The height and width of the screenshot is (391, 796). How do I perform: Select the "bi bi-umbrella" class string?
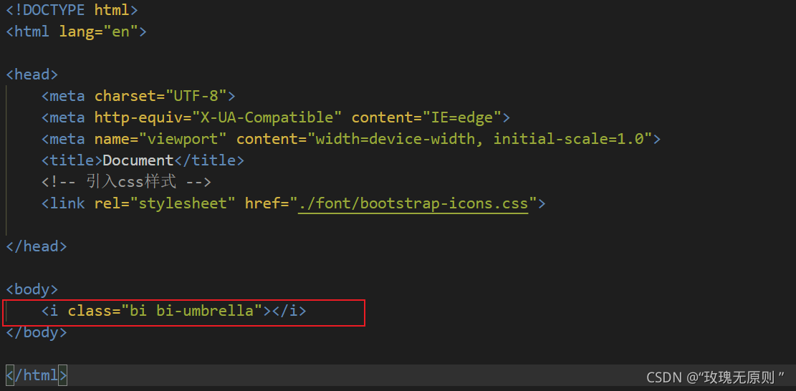pyautogui.click(x=192, y=311)
